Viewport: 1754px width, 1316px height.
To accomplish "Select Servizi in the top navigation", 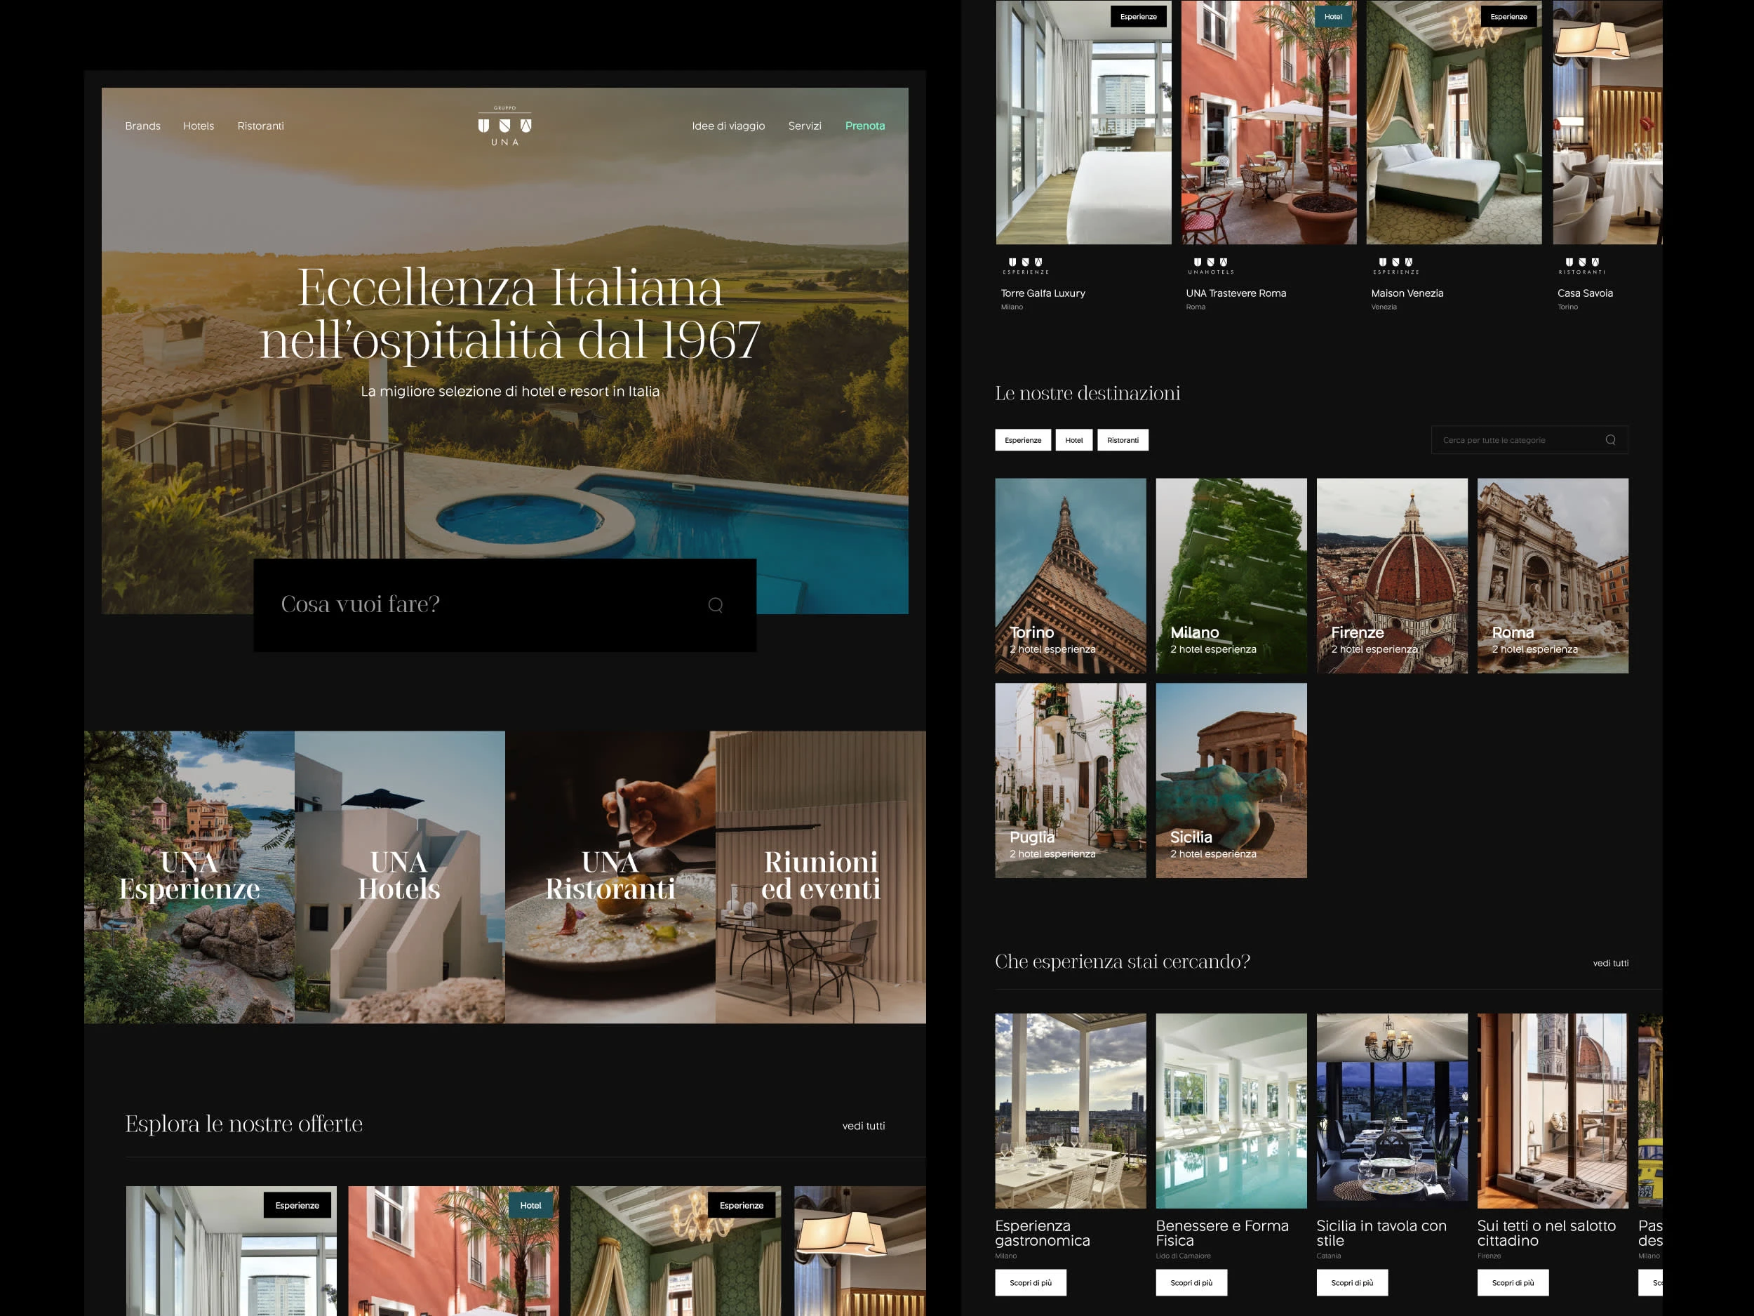I will pyautogui.click(x=804, y=126).
